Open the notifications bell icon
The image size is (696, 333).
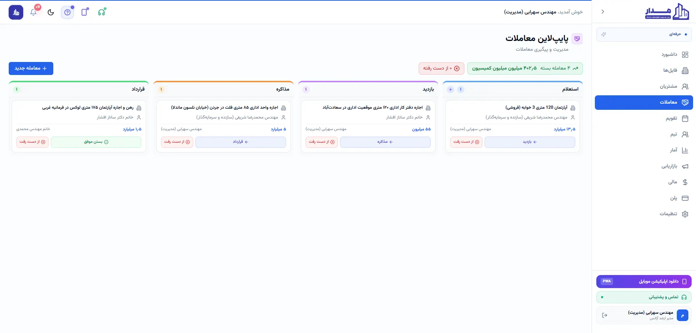pyautogui.click(x=33, y=12)
